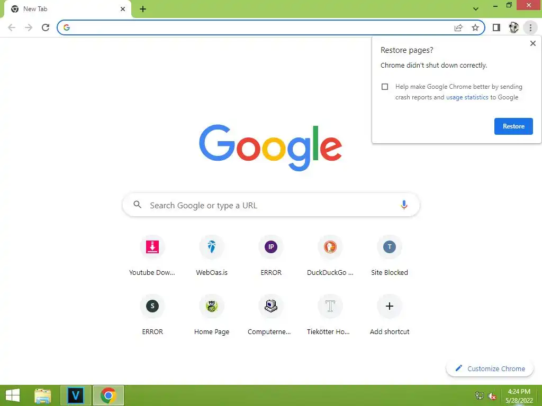This screenshot has height=406, width=542.
Task: Go back using the back arrow
Action: (x=12, y=27)
